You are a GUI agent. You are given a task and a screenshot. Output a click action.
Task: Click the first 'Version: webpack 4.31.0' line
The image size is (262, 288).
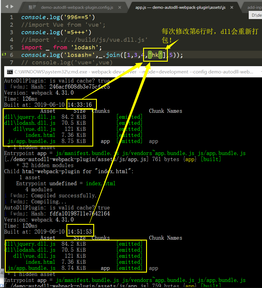point(39,93)
